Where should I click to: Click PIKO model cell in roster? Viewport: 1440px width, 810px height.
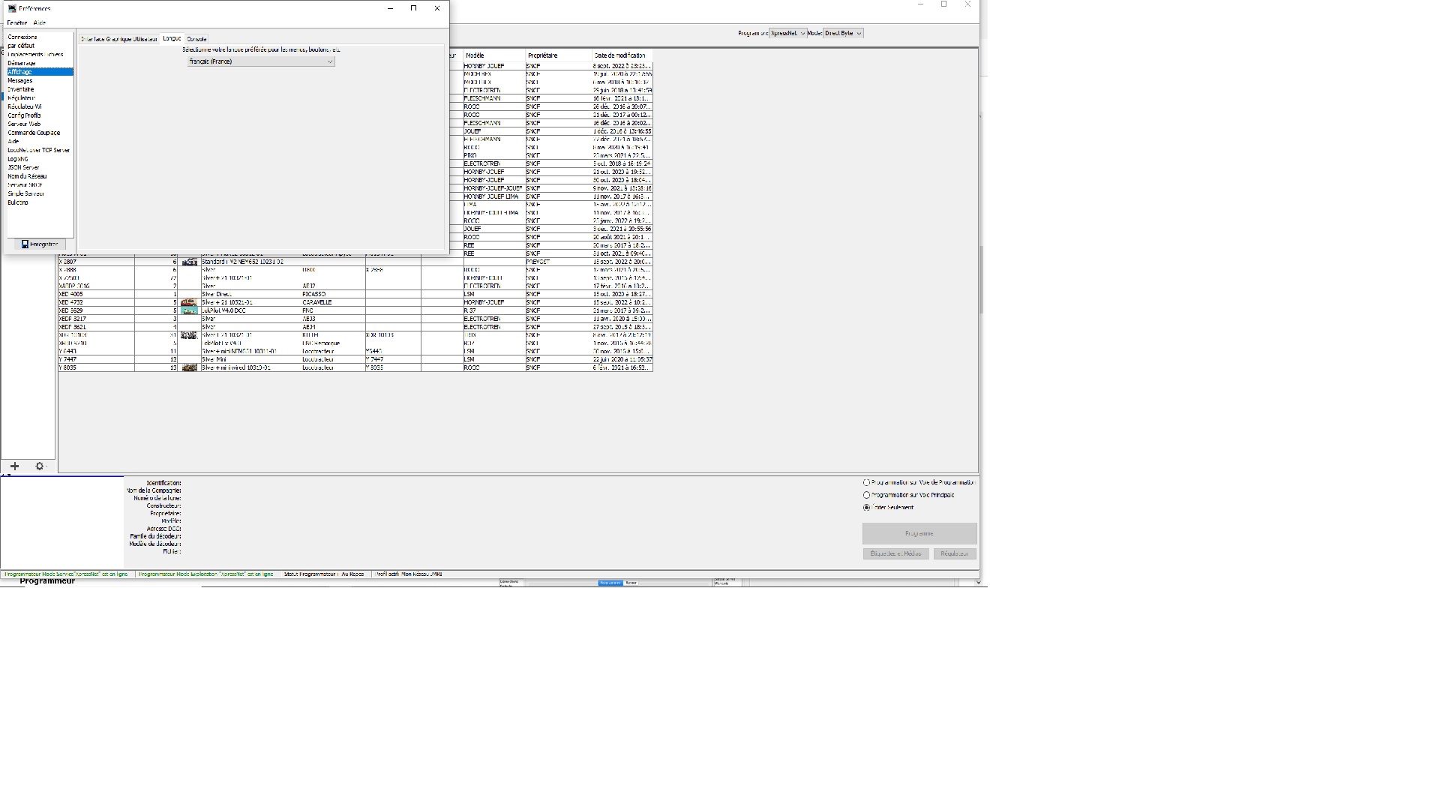point(493,155)
